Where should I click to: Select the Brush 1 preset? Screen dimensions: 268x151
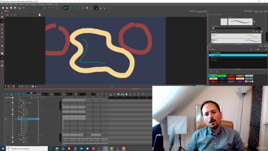[x=236, y=36]
